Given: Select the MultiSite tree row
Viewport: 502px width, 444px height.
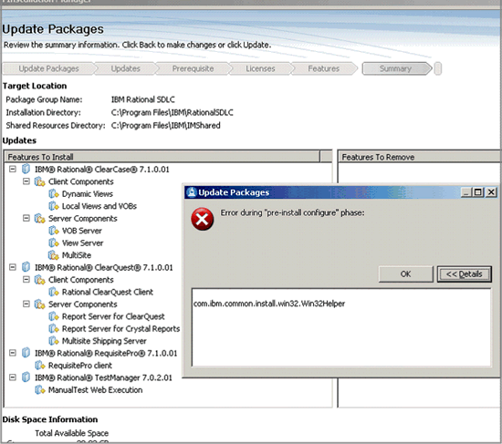Looking at the screenshot, I should [x=69, y=255].
